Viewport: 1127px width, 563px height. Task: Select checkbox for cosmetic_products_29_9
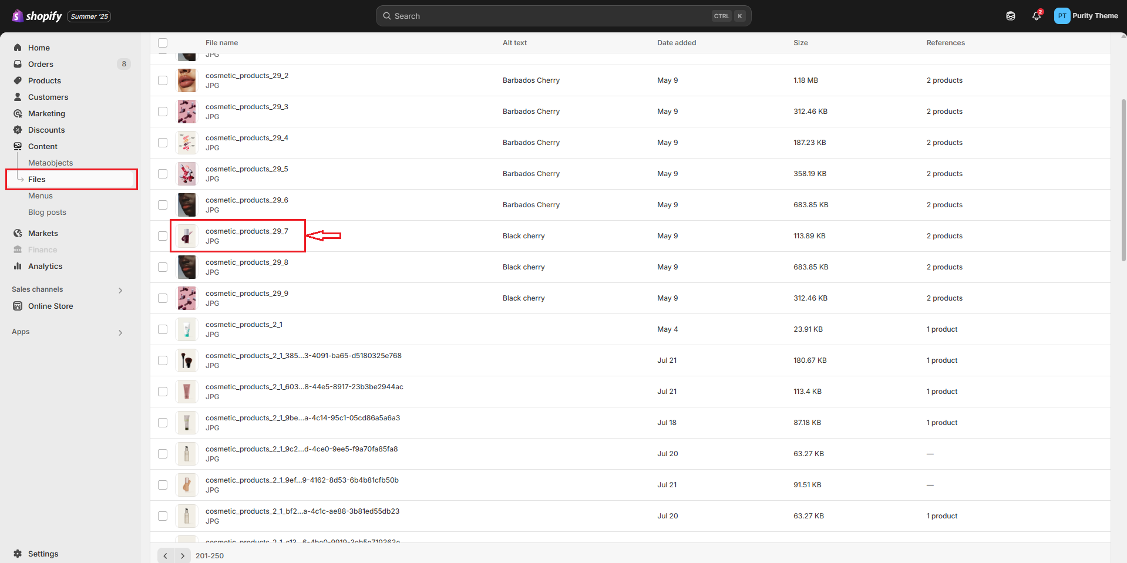[x=163, y=298]
